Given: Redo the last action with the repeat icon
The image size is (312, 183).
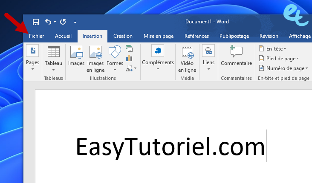Looking at the screenshot, I should [63, 22].
